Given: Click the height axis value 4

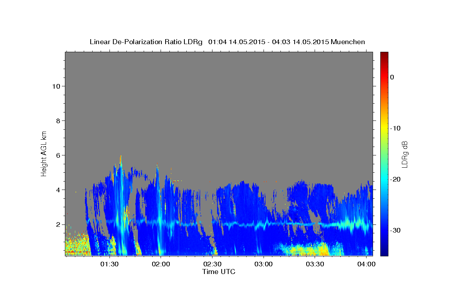Looking at the screenshot, I should 57,190.
